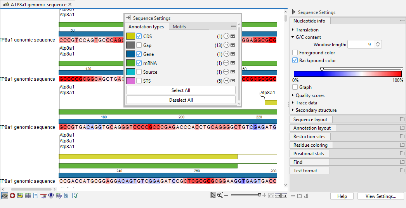Open View Settings button
Viewport: 406px width, 208px height.
pyautogui.click(x=381, y=196)
